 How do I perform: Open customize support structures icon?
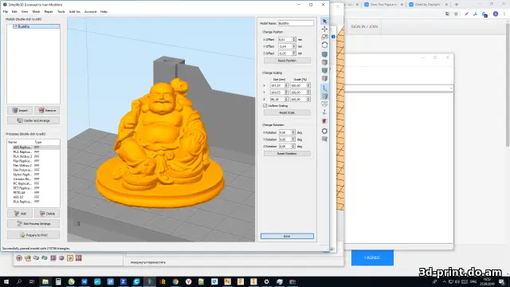[x=324, y=140]
